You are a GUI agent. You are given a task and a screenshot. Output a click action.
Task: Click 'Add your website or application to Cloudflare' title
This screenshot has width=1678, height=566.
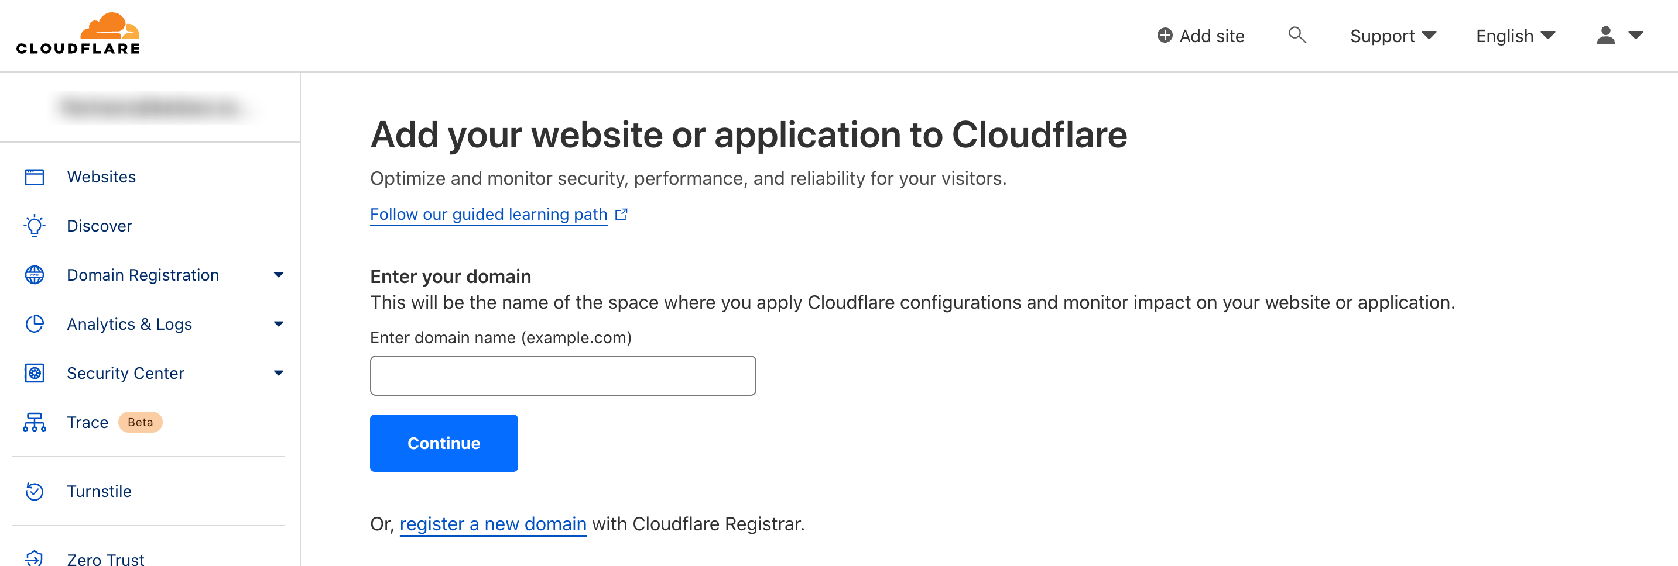[748, 134]
